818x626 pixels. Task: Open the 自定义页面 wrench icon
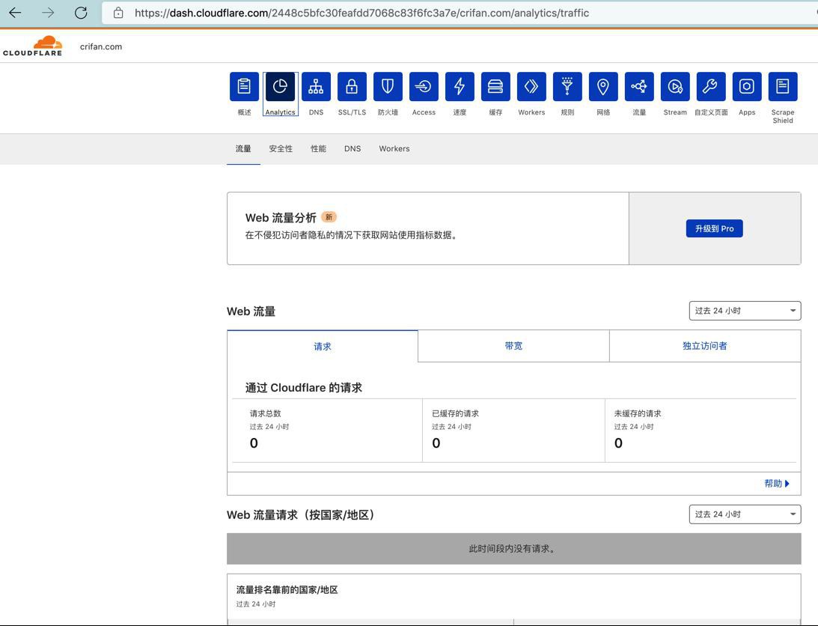coord(711,87)
